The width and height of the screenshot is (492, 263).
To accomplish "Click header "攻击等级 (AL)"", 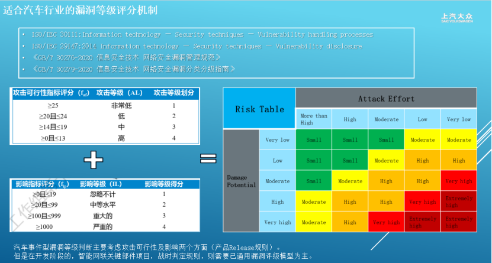I will (x=119, y=93).
